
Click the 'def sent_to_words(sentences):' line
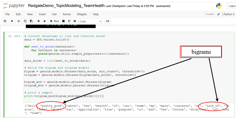click(49, 47)
